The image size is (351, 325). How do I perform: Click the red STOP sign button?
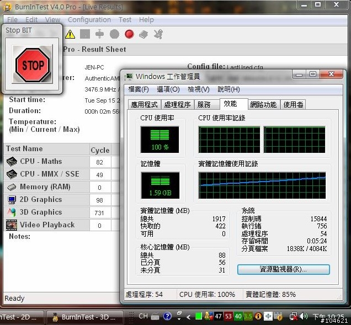click(33, 65)
